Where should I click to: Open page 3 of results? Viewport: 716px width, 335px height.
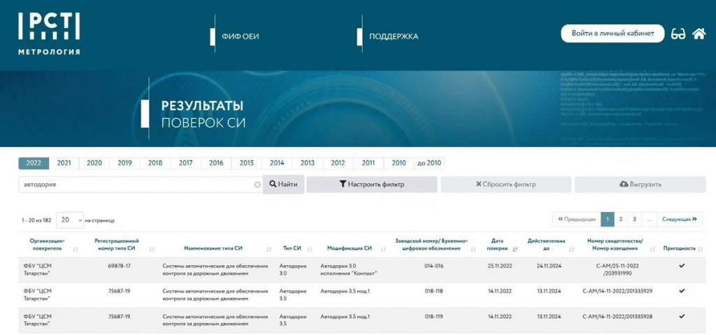click(634, 220)
